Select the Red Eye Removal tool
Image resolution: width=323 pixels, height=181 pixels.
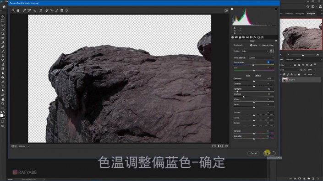tap(52, 10)
